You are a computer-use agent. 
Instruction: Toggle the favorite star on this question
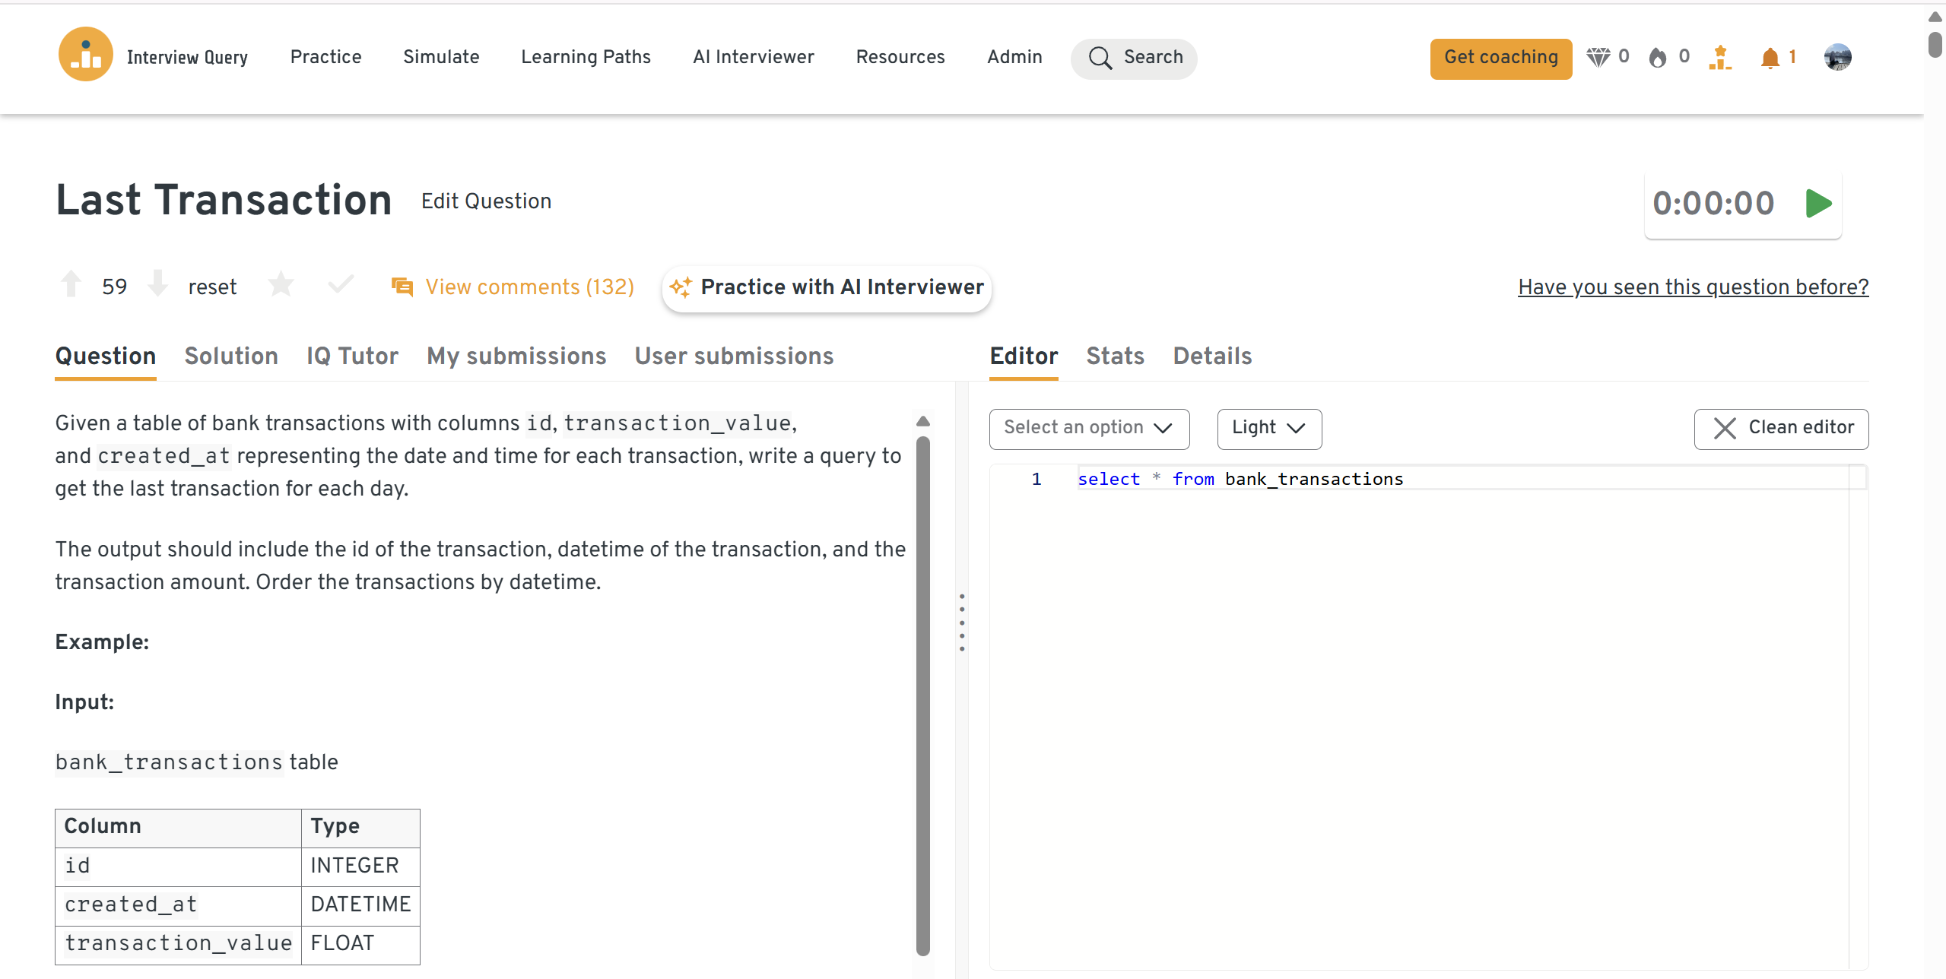click(x=281, y=285)
